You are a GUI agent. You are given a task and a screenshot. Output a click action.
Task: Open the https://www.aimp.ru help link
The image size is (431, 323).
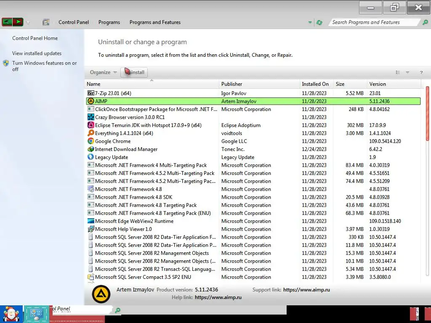click(x=218, y=297)
